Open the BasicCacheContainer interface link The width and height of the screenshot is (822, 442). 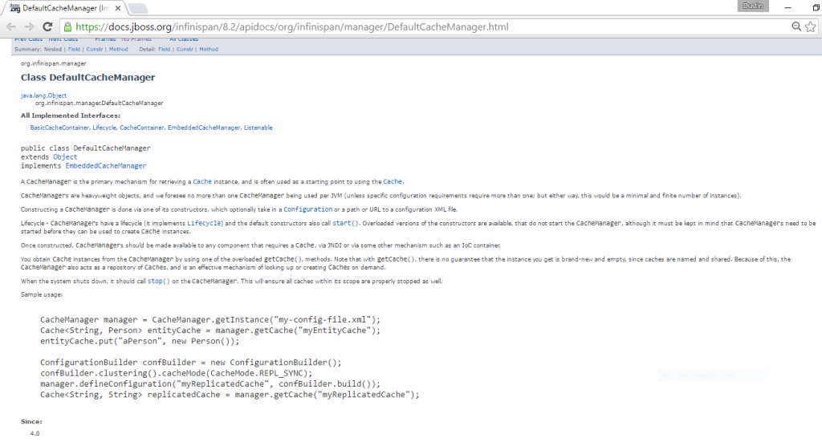59,128
